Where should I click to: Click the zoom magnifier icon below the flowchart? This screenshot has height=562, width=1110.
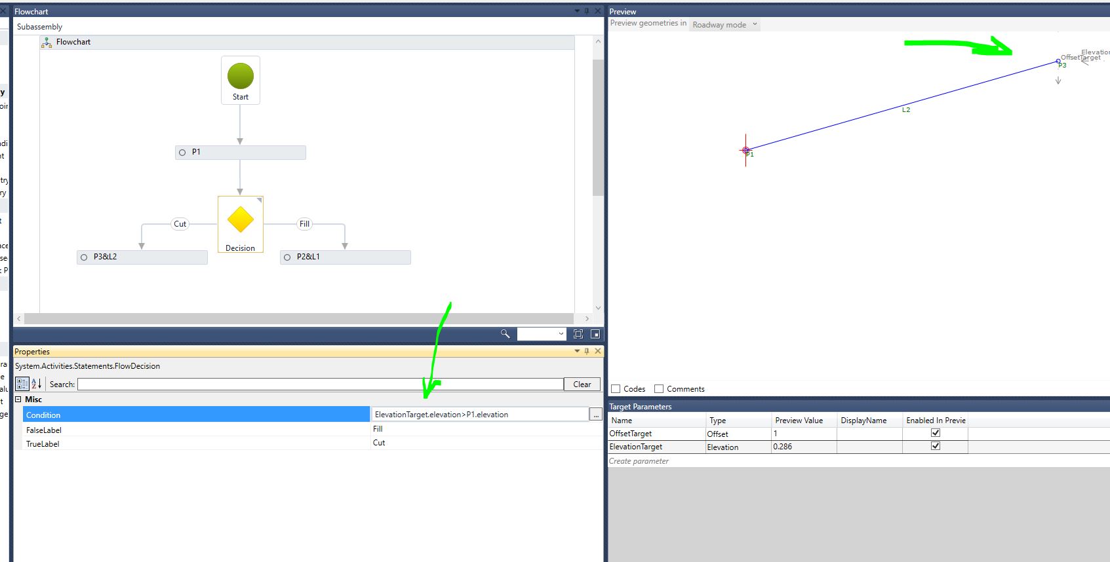tap(505, 334)
